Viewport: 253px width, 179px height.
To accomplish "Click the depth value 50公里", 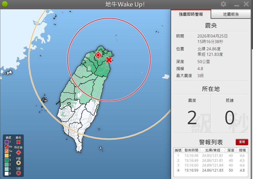I will point(204,62).
